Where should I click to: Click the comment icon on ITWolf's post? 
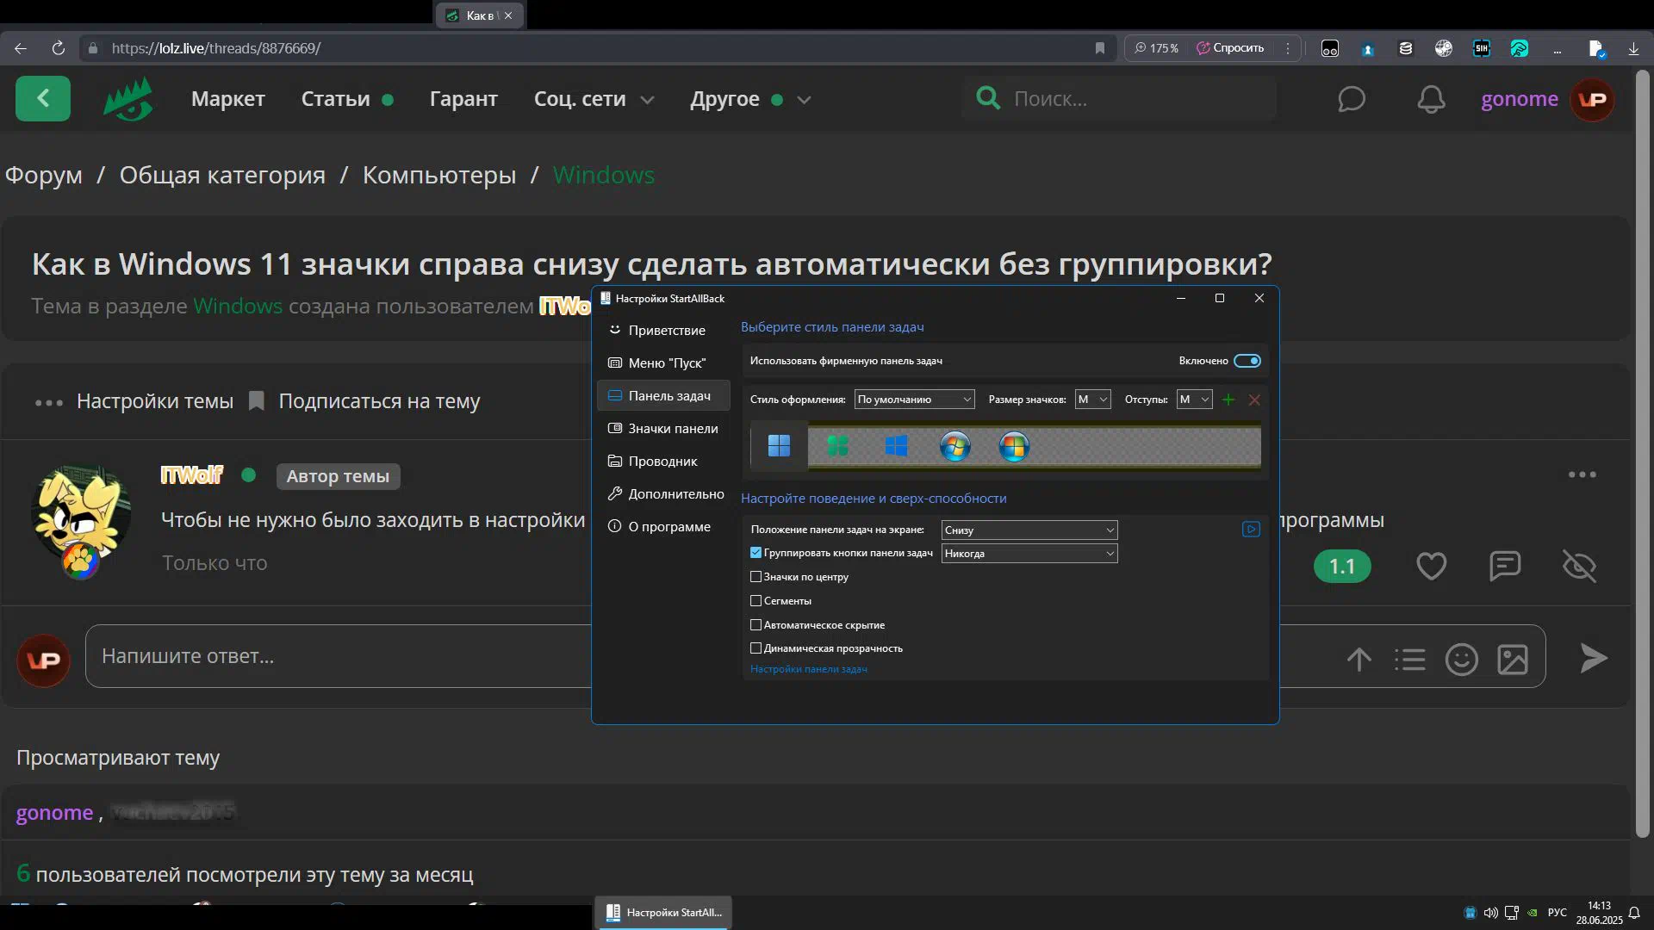click(x=1504, y=566)
